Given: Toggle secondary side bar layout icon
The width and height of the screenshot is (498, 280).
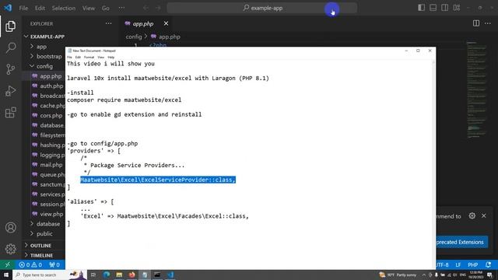Looking at the screenshot, I should [444, 8].
